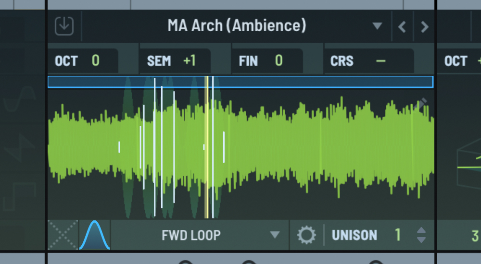481x264 pixels.
Task: Click the pencil edit icon on waveform
Action: (421, 104)
